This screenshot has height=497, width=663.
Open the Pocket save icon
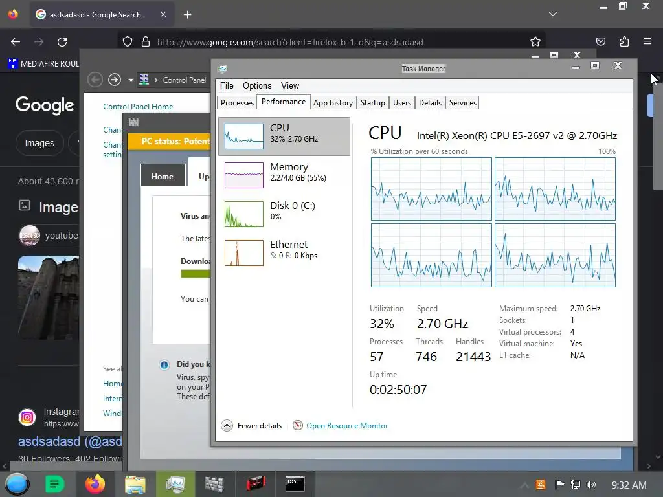(601, 41)
